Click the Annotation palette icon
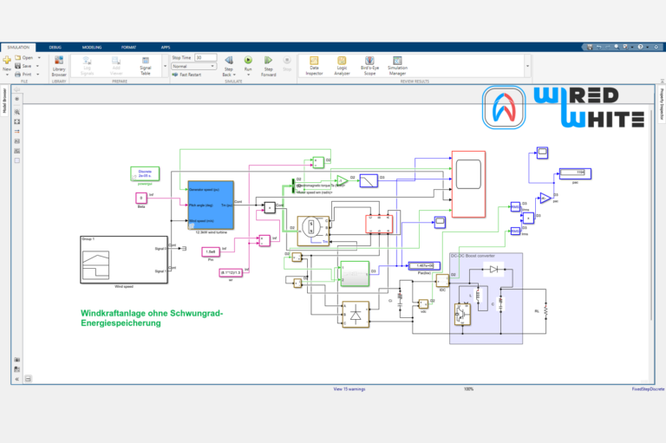The height and width of the screenshot is (443, 666). pyautogui.click(x=17, y=141)
